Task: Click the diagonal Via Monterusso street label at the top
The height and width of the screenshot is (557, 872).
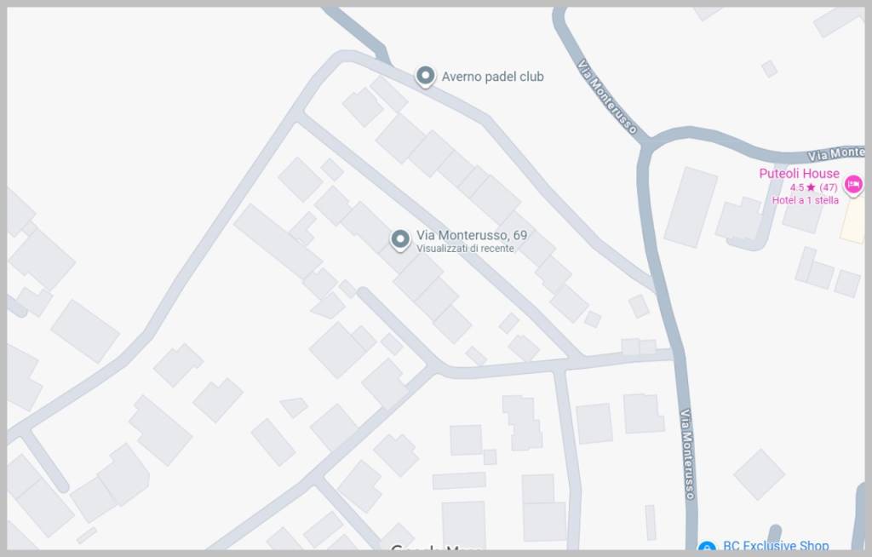Action: pyautogui.click(x=606, y=97)
